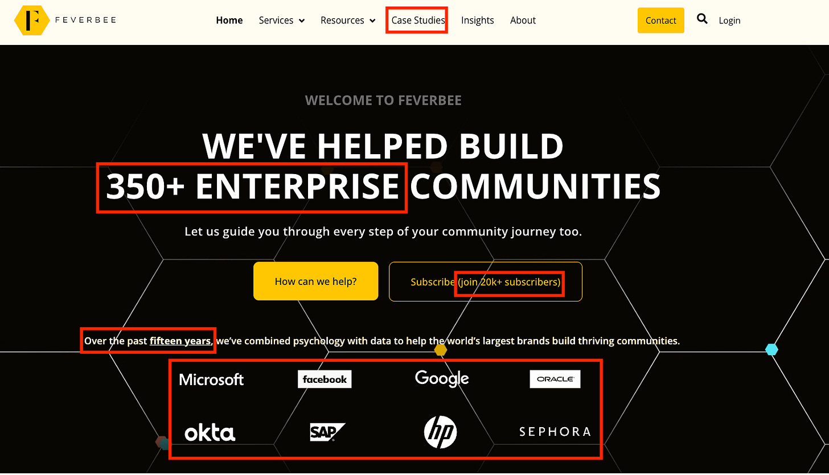Image resolution: width=829 pixels, height=475 pixels.
Task: Expand the Services dropdown menu
Action: [x=282, y=20]
